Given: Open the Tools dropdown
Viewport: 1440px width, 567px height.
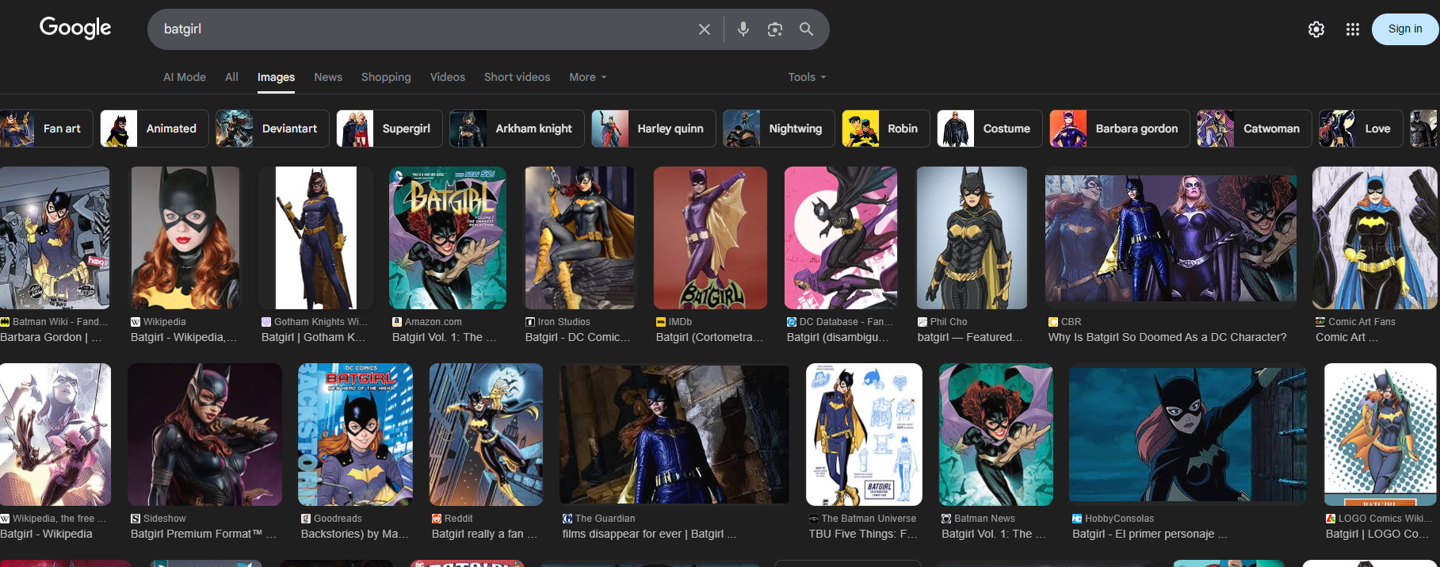Looking at the screenshot, I should (x=807, y=77).
